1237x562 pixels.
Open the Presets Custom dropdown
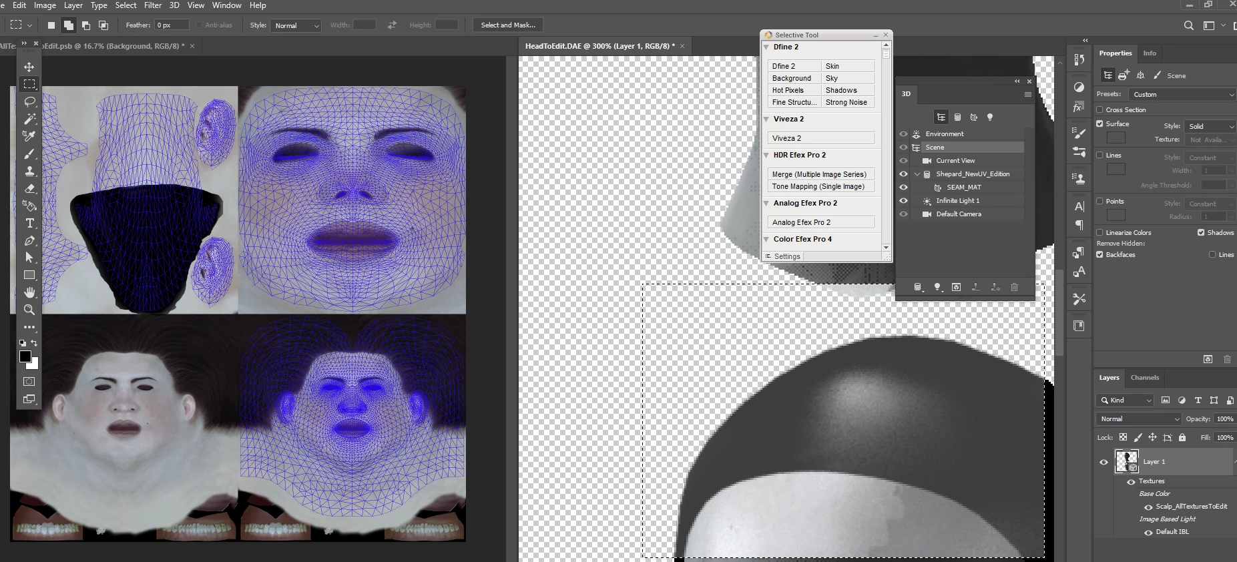(1182, 94)
